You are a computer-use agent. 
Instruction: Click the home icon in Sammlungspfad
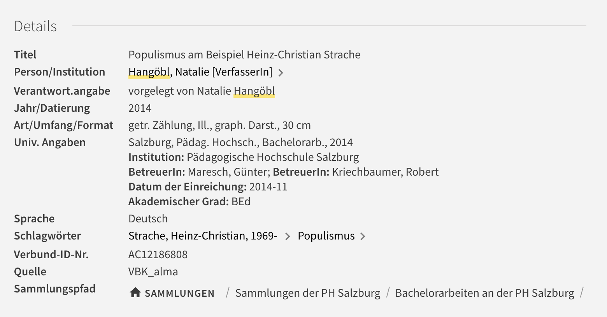point(135,292)
